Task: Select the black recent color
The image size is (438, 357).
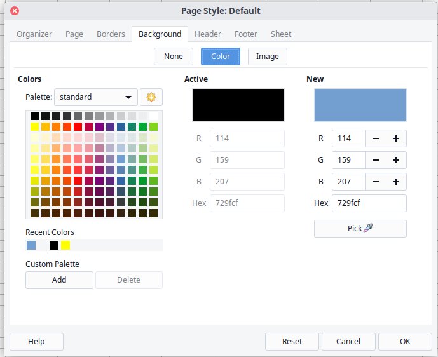Action: click(54, 245)
